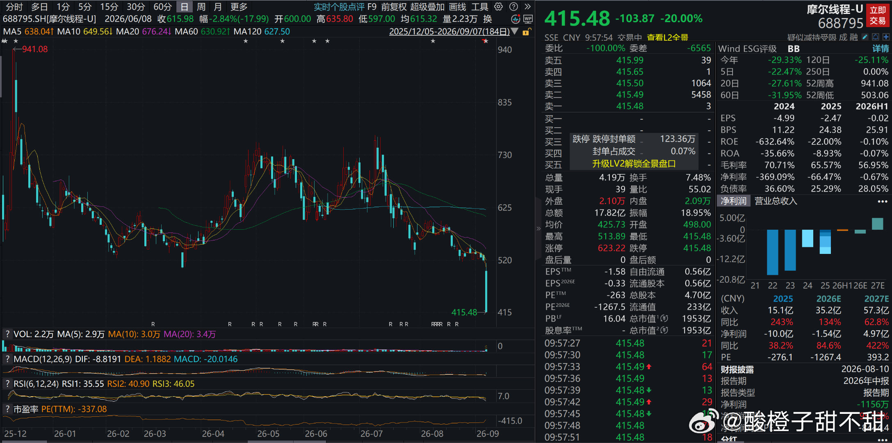Open the ESG 详情 link
This screenshot has height=443, width=892.
click(x=881, y=48)
